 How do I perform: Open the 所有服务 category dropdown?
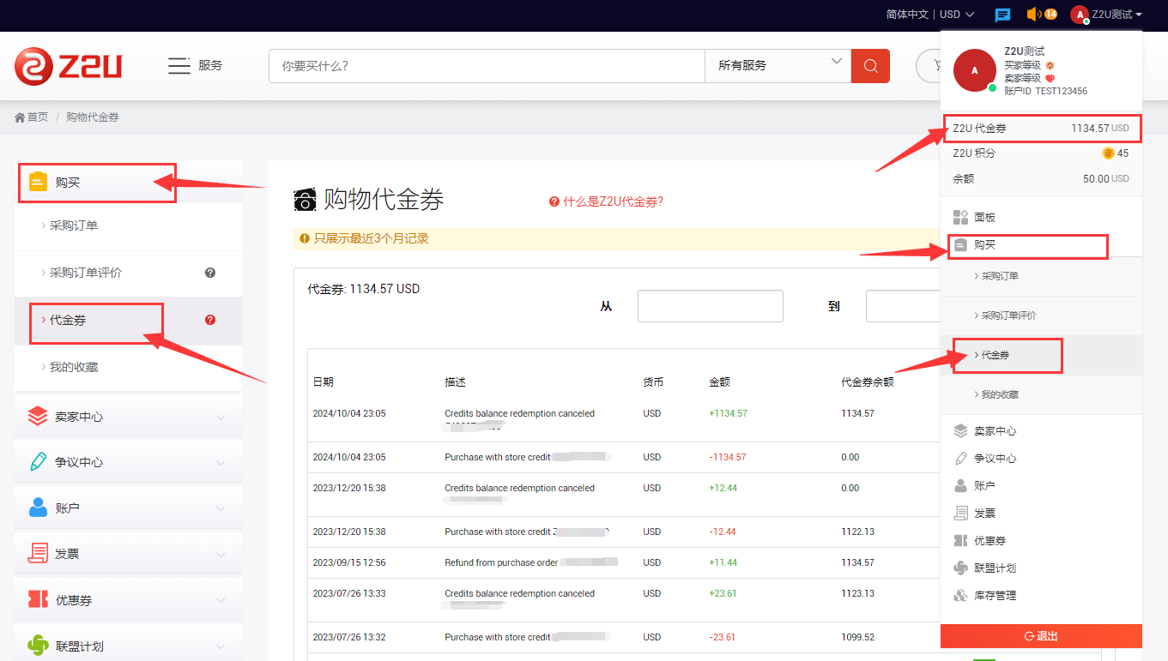tap(778, 66)
